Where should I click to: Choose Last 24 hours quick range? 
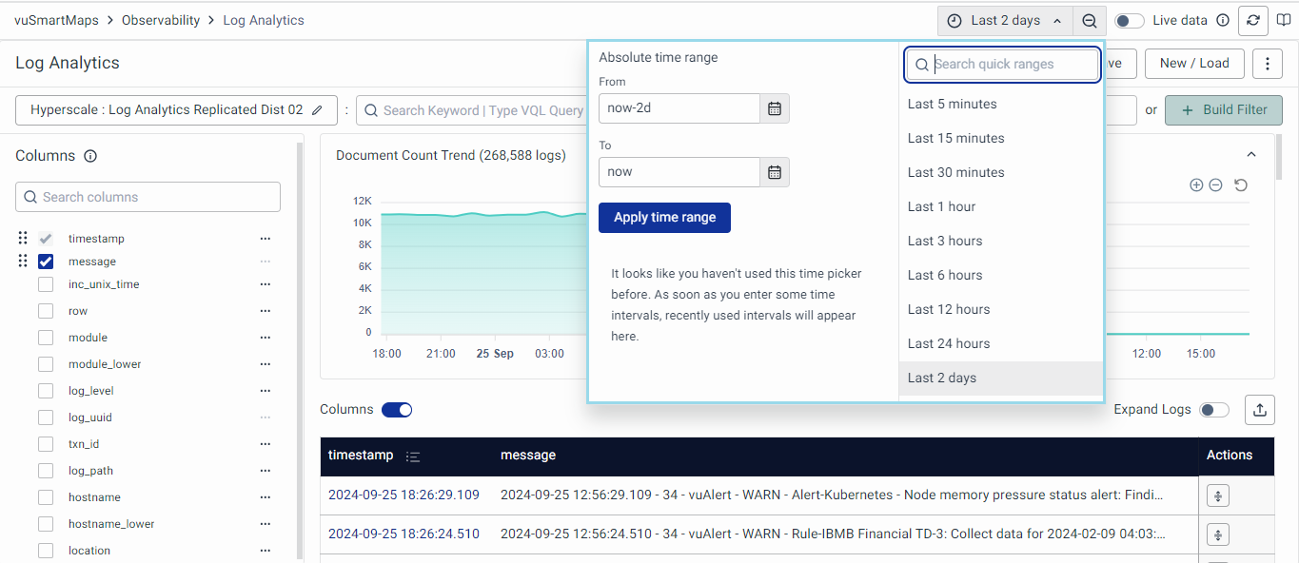[x=949, y=343]
